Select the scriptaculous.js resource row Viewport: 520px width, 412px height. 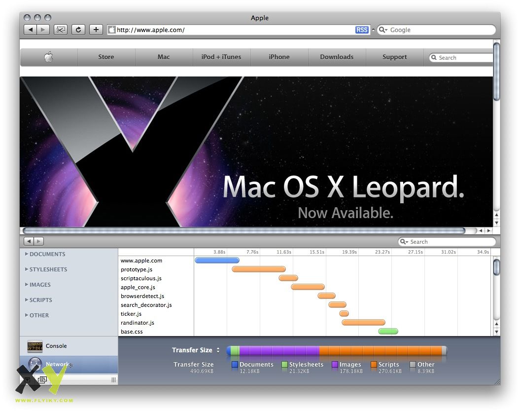305,278
